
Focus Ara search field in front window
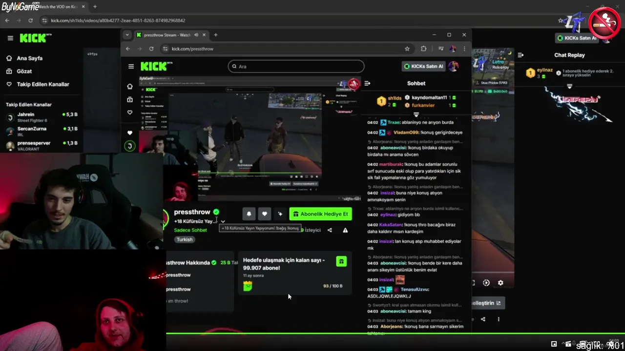(x=296, y=66)
